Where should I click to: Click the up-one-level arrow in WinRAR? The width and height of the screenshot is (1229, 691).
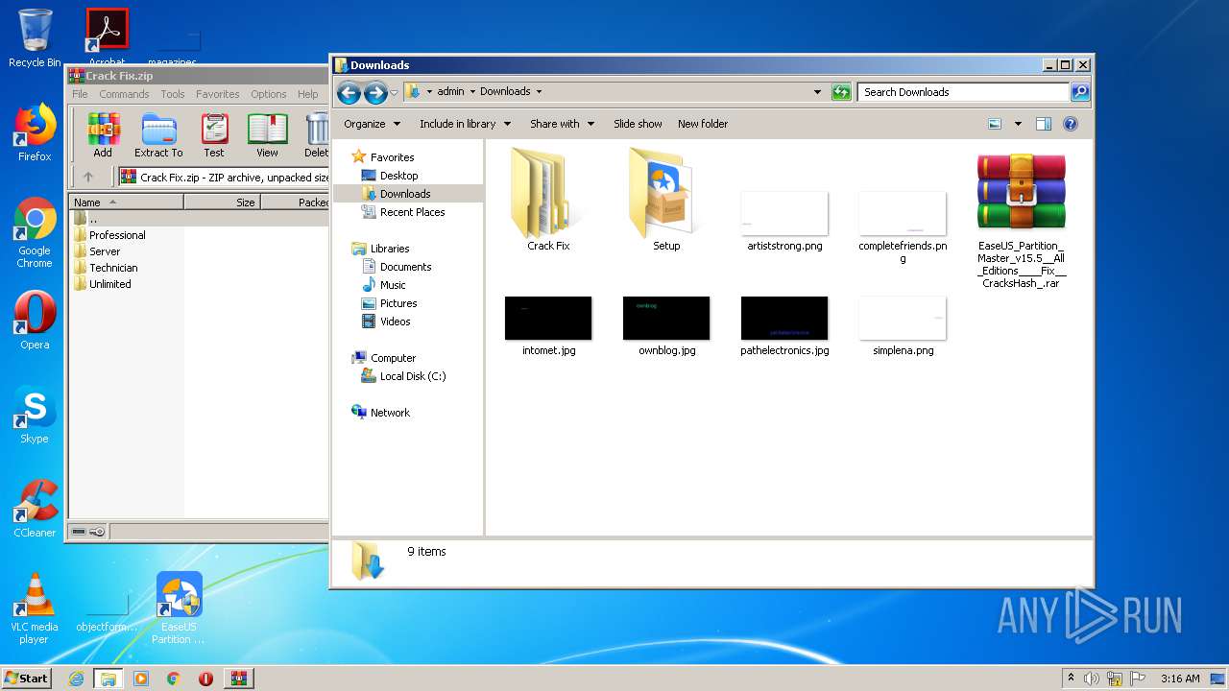coord(88,177)
